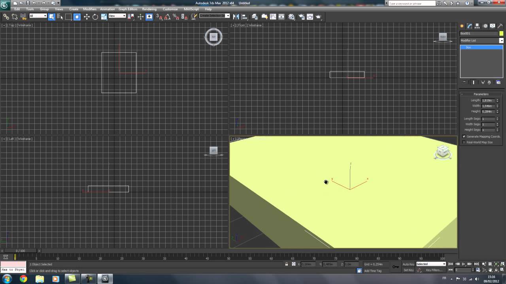Activate the Select Object tool
Viewport: 506px width, 284px height.
point(52,17)
